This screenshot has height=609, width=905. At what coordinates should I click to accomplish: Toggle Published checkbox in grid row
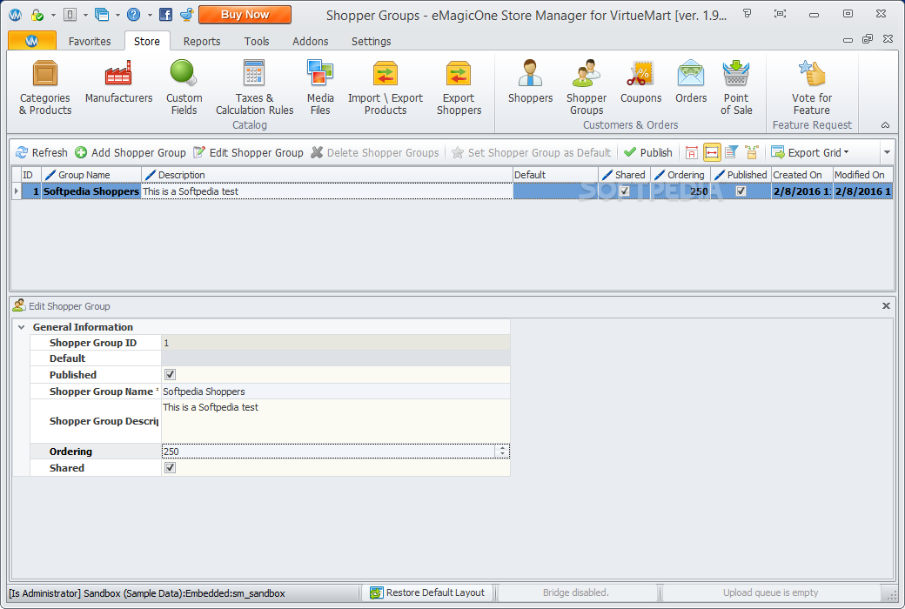[x=741, y=191]
